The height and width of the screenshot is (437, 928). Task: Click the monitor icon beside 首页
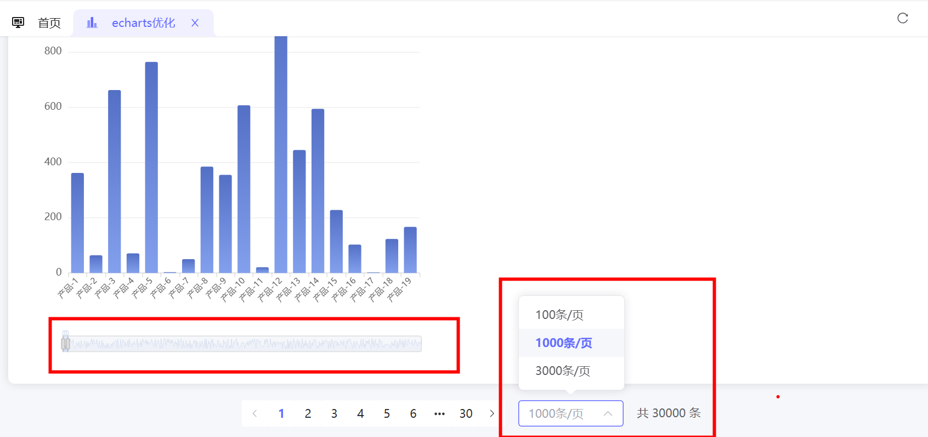coord(18,23)
